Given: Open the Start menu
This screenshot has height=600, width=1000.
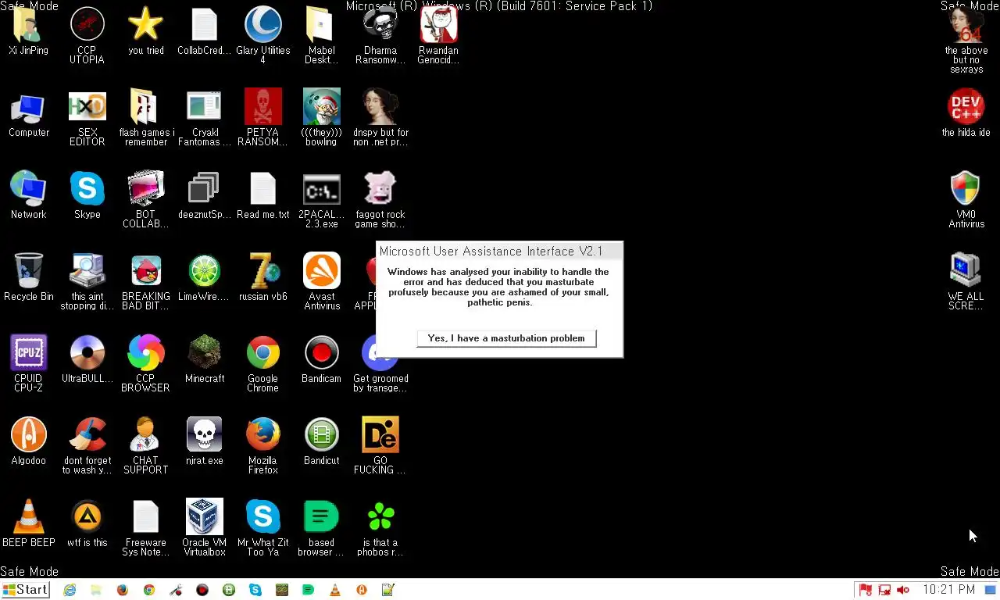Looking at the screenshot, I should tap(25, 590).
